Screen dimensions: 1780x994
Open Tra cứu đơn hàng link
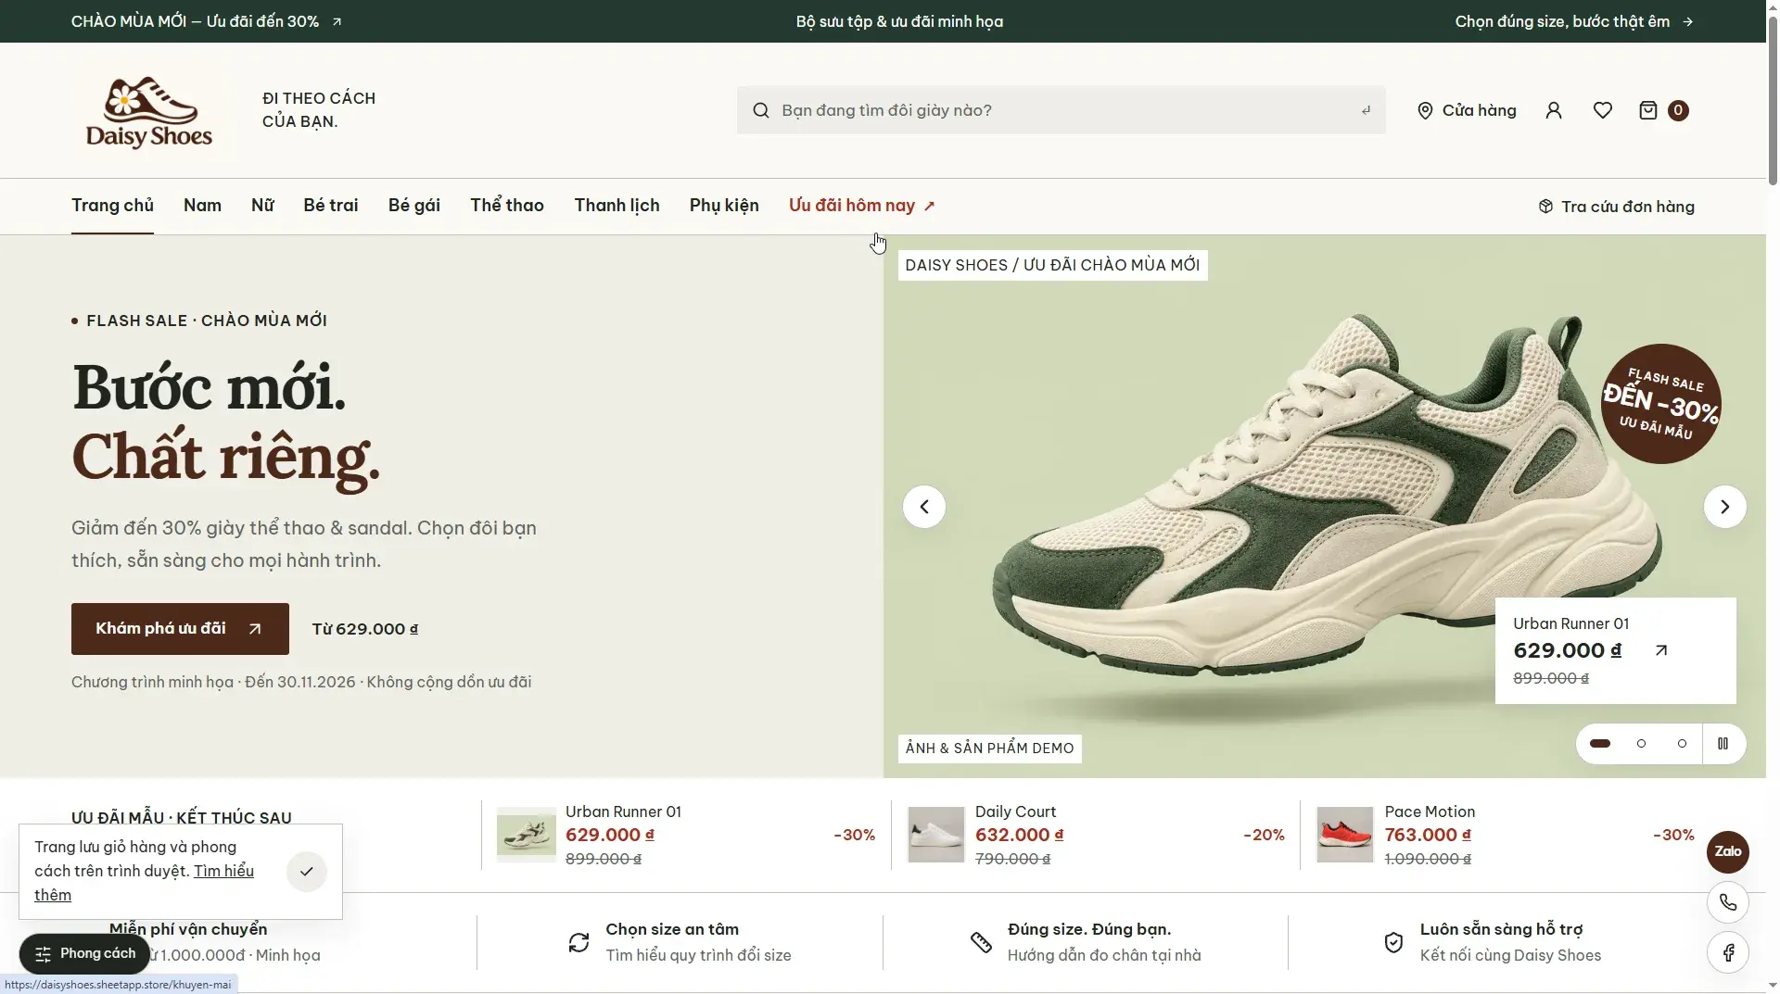click(x=1616, y=207)
